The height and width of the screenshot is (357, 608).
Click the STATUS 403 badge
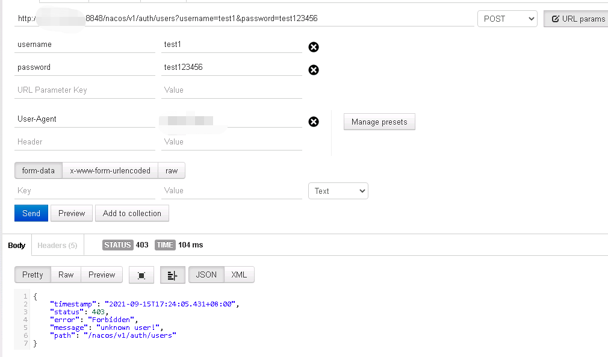(x=125, y=245)
